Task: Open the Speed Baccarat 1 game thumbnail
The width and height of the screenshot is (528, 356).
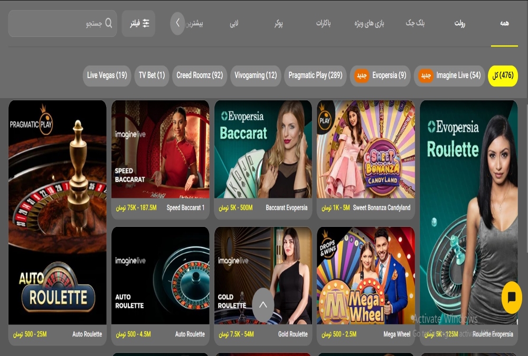Action: click(161, 149)
